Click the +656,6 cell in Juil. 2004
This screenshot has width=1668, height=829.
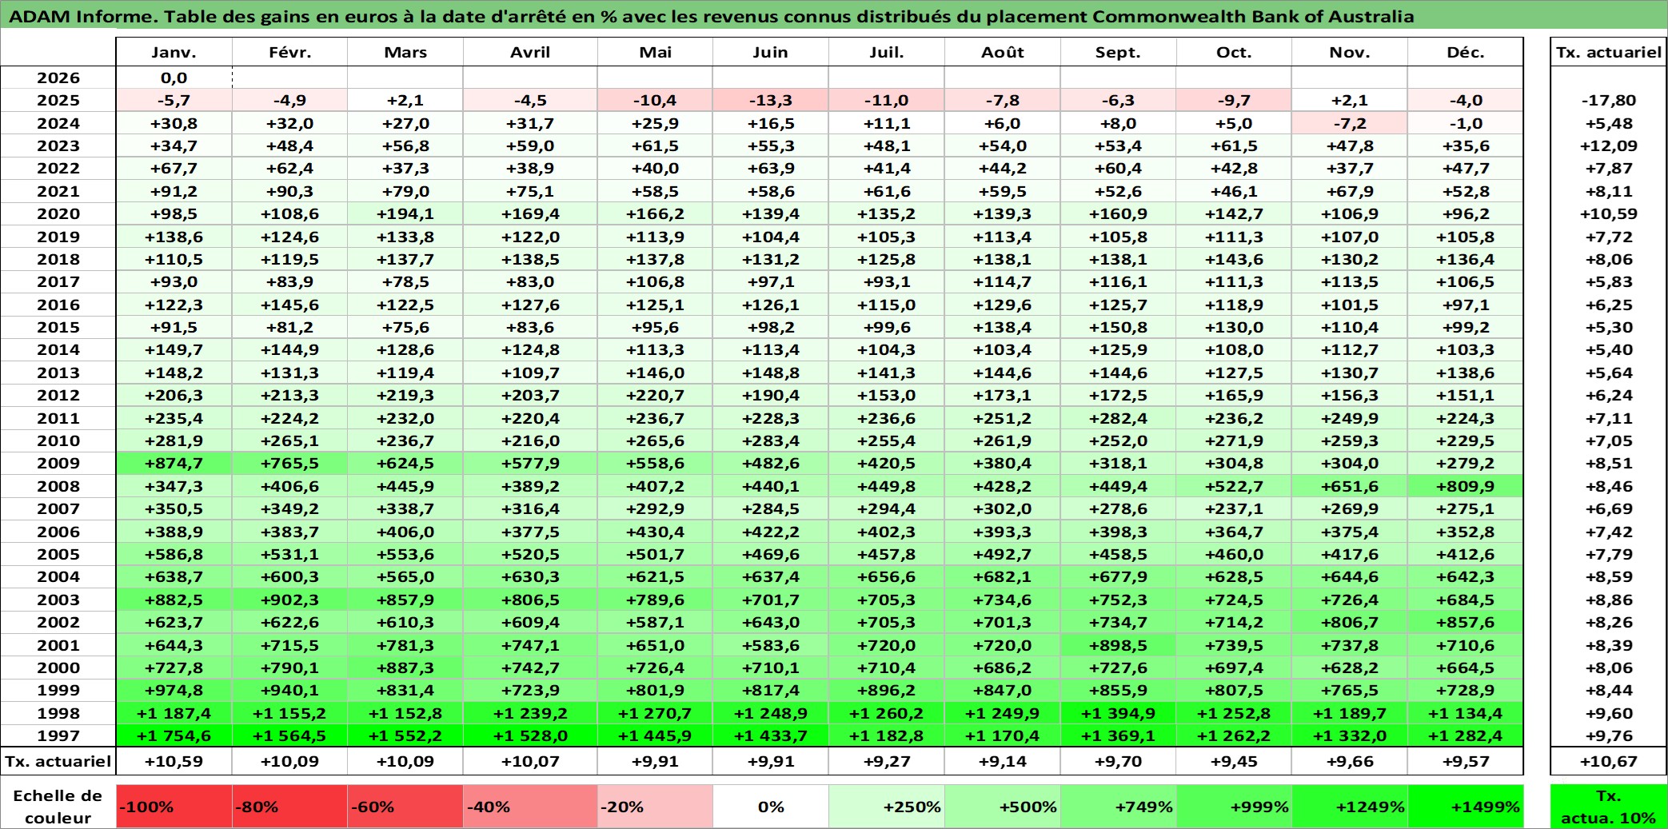pyautogui.click(x=887, y=576)
